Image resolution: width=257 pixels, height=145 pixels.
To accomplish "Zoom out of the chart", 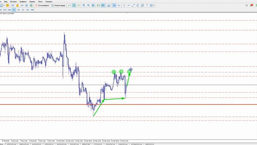I will tap(88, 5).
